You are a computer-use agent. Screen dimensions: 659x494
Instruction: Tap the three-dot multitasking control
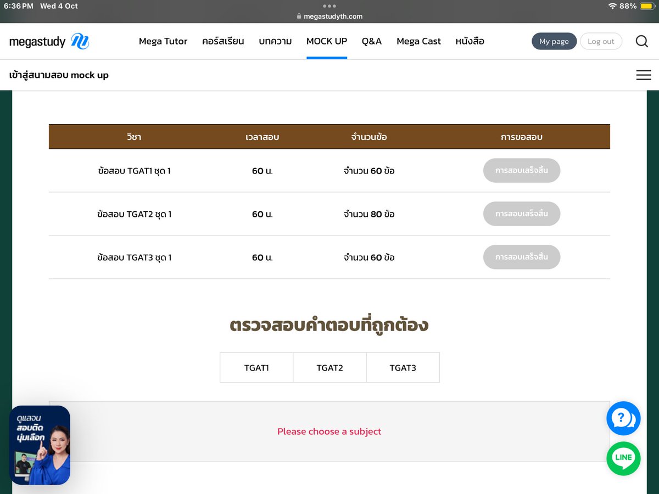tap(329, 6)
